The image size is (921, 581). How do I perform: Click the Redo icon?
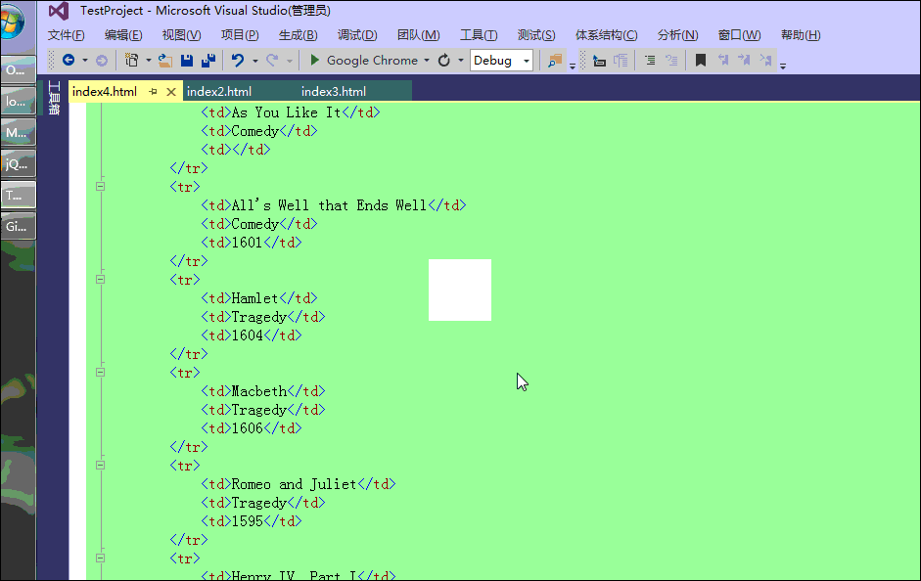[x=272, y=60]
